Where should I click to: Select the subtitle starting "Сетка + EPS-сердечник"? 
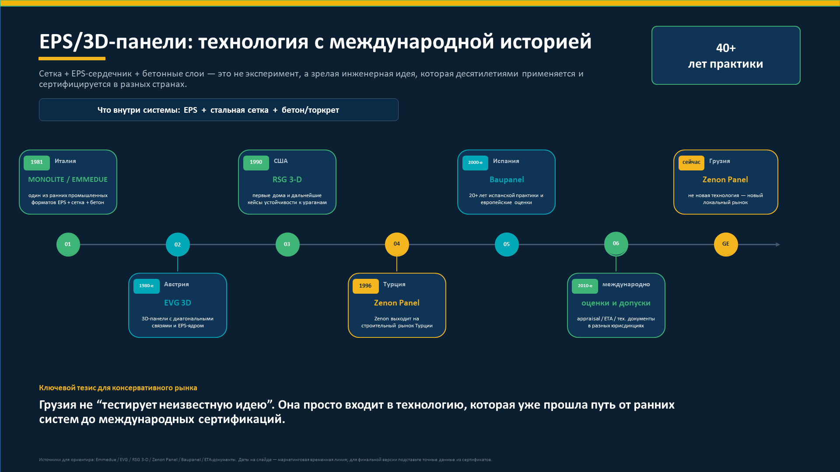click(311, 79)
